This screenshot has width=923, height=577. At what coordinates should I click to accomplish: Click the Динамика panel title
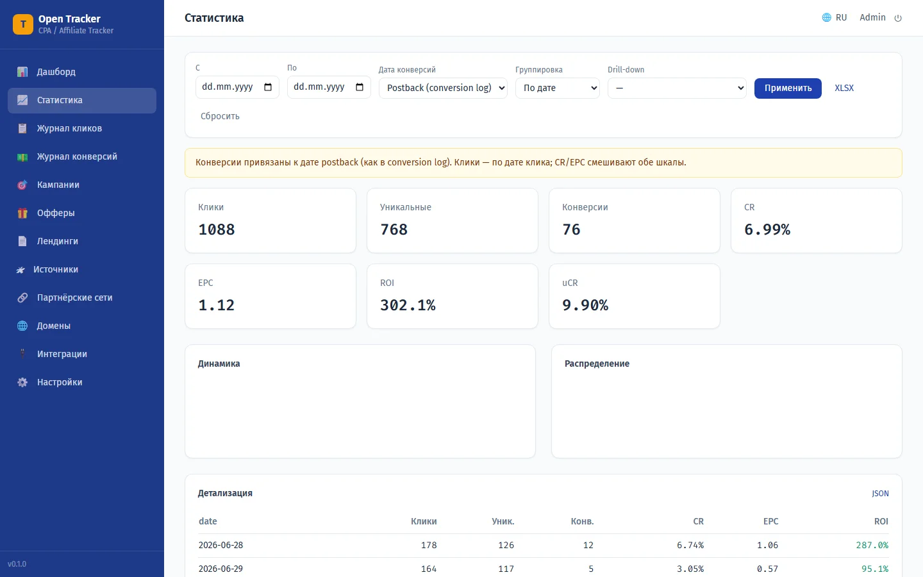(x=219, y=364)
